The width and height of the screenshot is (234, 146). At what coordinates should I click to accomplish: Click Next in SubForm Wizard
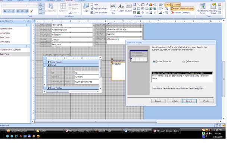189,101
